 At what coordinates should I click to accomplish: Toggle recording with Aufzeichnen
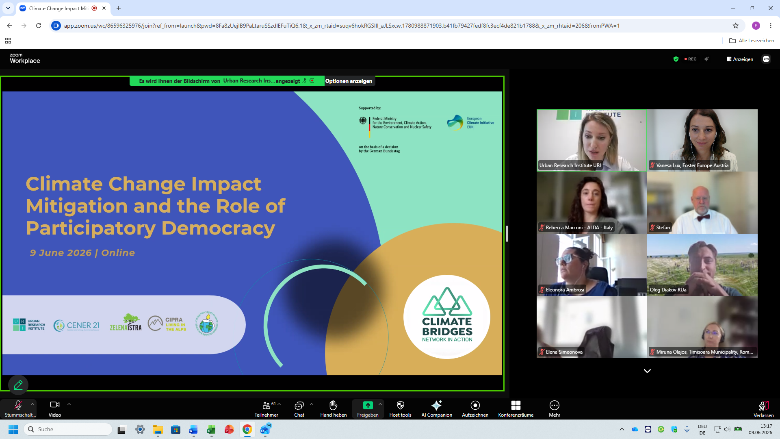pos(475,409)
